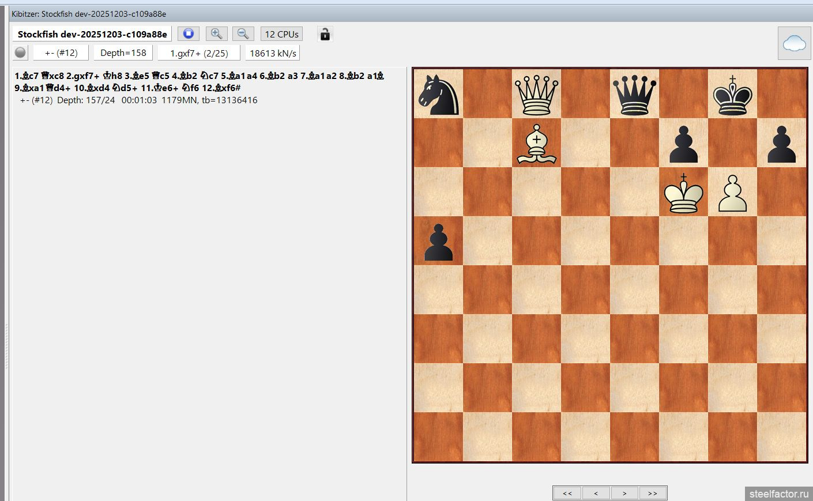Click the principal variation move line

click(x=199, y=81)
